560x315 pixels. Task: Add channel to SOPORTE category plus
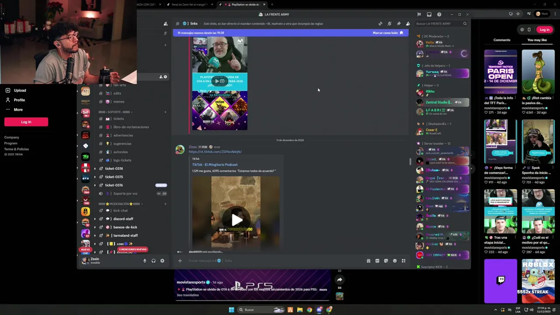pos(165,112)
